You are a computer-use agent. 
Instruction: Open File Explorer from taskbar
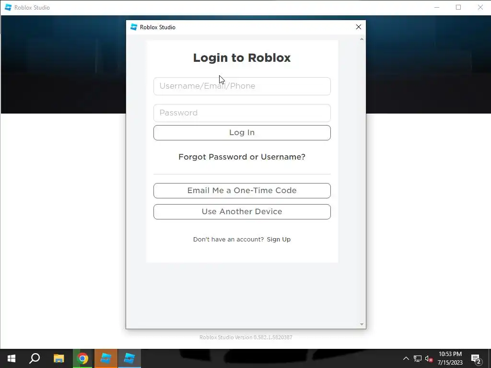[x=58, y=358]
